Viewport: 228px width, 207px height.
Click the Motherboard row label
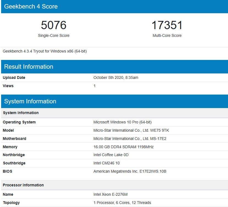15,139
